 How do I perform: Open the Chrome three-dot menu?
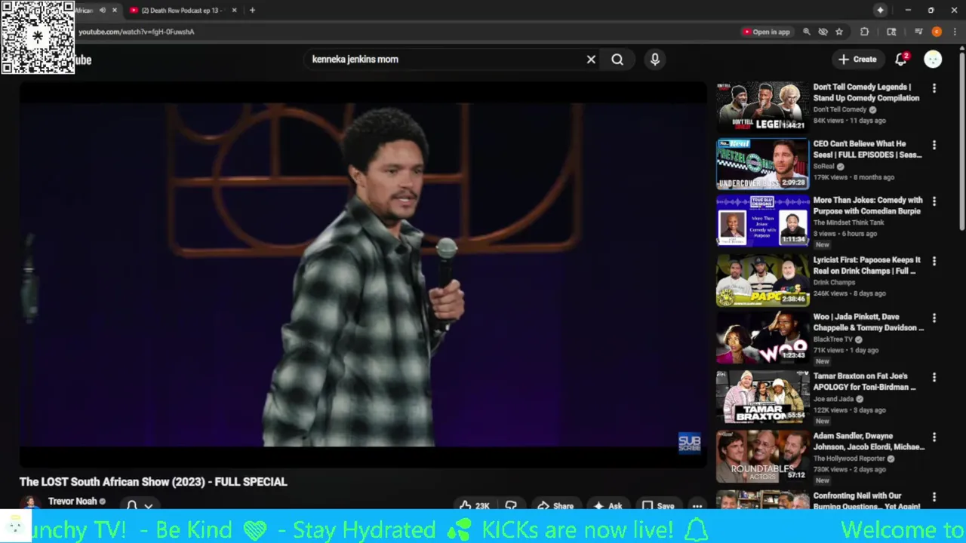pos(956,32)
